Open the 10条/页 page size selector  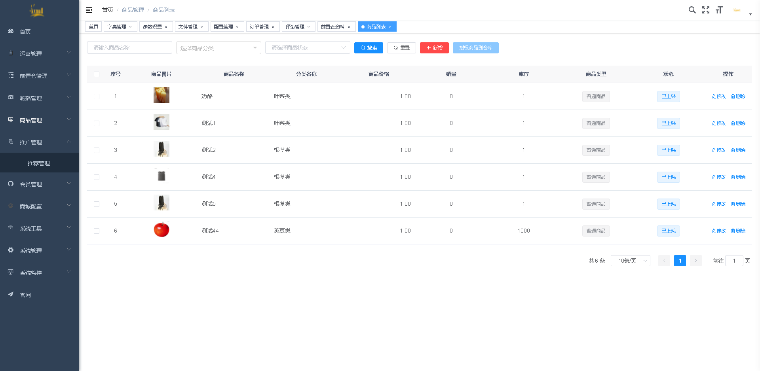click(x=630, y=261)
